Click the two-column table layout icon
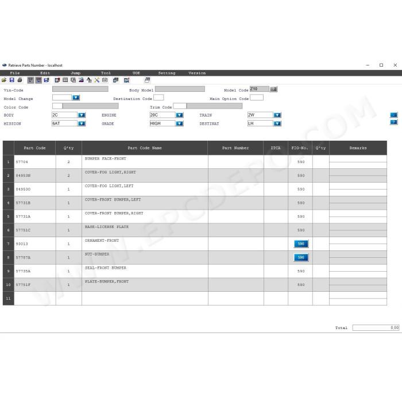The height and width of the screenshot is (402, 402). [65, 80]
